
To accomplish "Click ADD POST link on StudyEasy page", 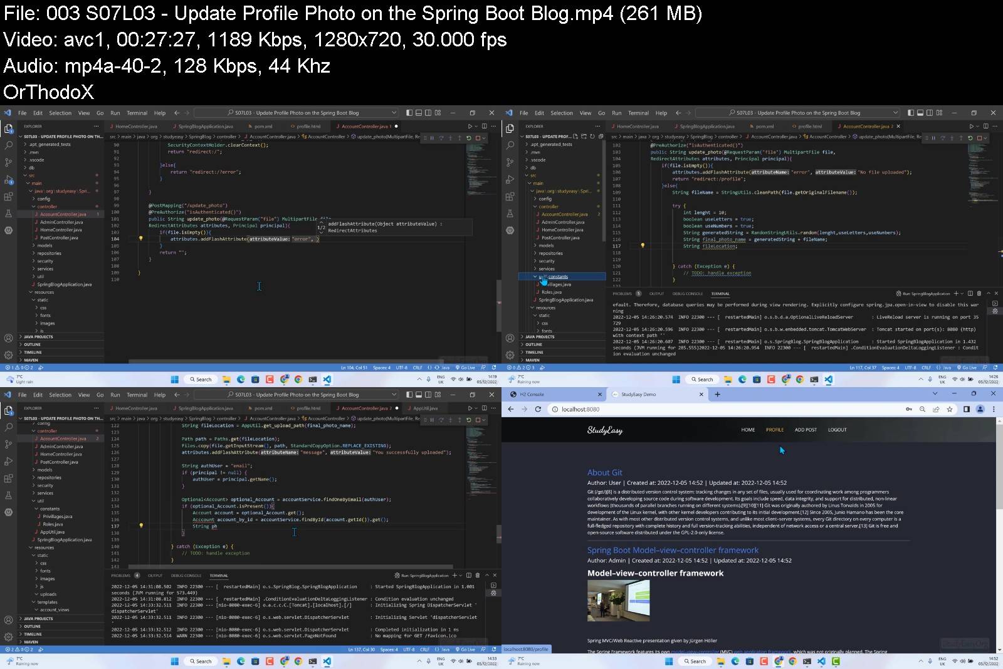I will click(806, 430).
